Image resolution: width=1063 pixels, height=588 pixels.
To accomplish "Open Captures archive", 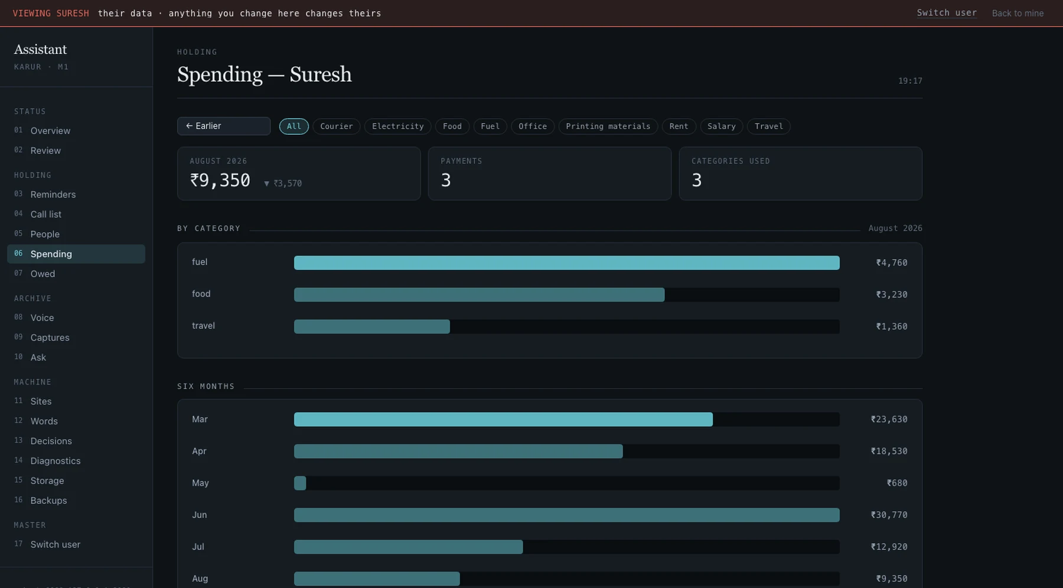I will tap(76, 338).
